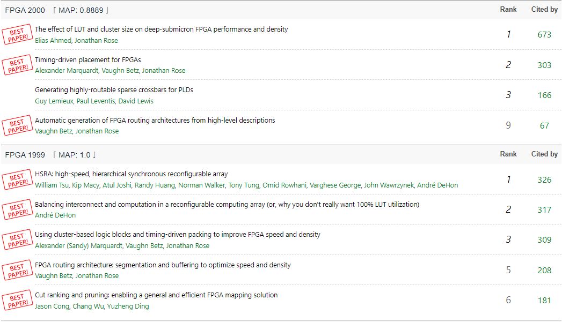Screen dimensions: 562x322
Task: Click author André DeHon under Balancing interconnect paper
Action: [55, 215]
